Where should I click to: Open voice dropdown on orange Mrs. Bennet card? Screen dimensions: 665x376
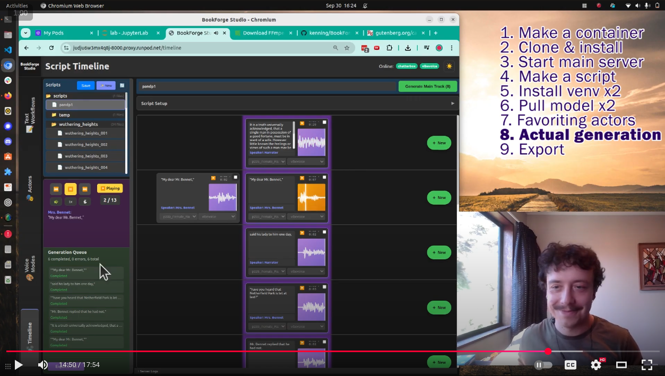[x=267, y=216]
